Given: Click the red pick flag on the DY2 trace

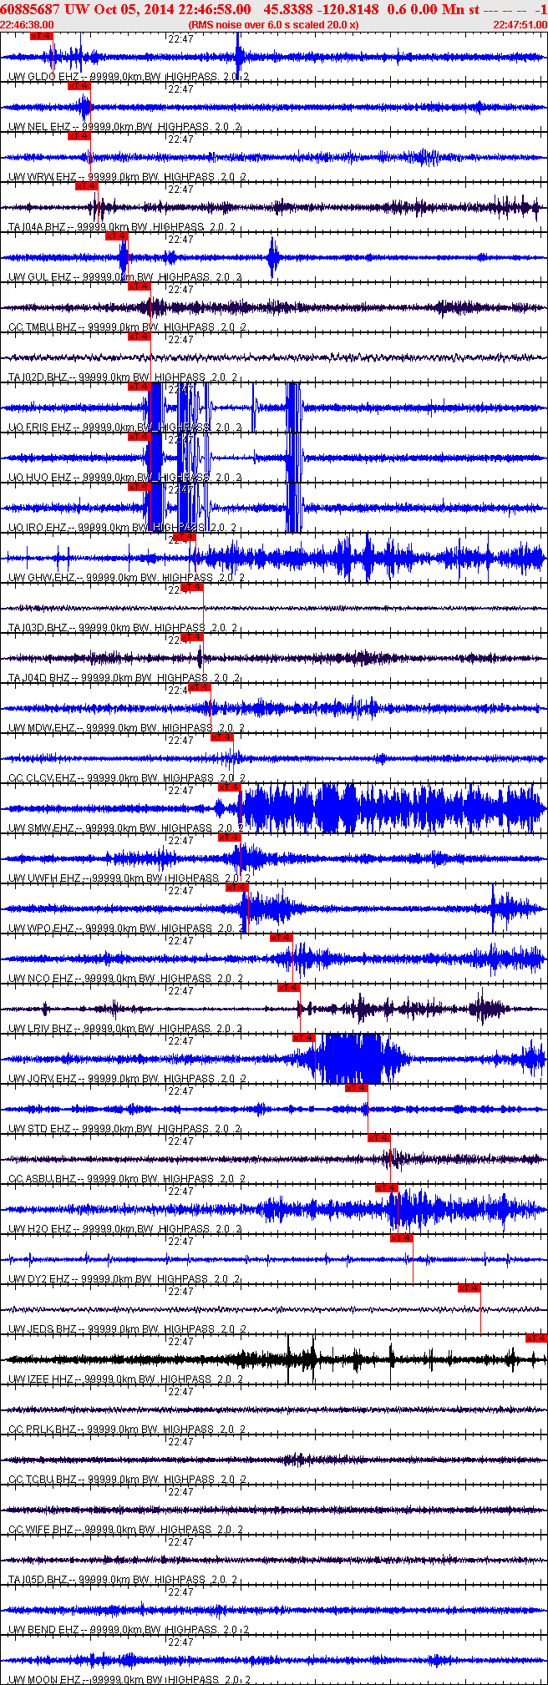Looking at the screenshot, I should 402,1238.
